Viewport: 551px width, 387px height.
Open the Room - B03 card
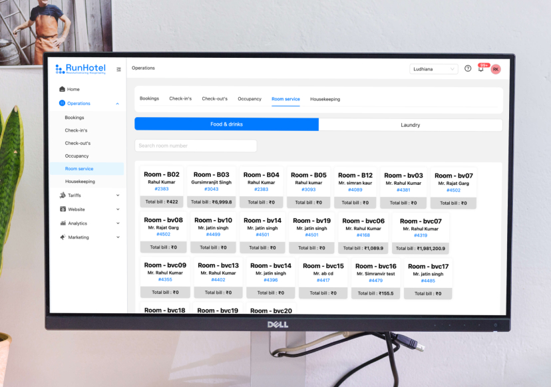[211, 188]
